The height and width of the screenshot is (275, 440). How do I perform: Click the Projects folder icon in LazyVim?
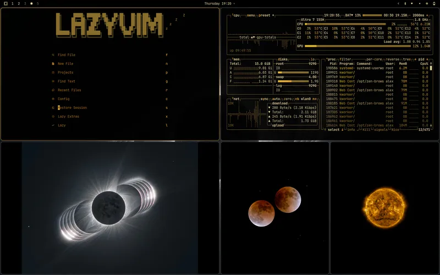tap(53, 73)
